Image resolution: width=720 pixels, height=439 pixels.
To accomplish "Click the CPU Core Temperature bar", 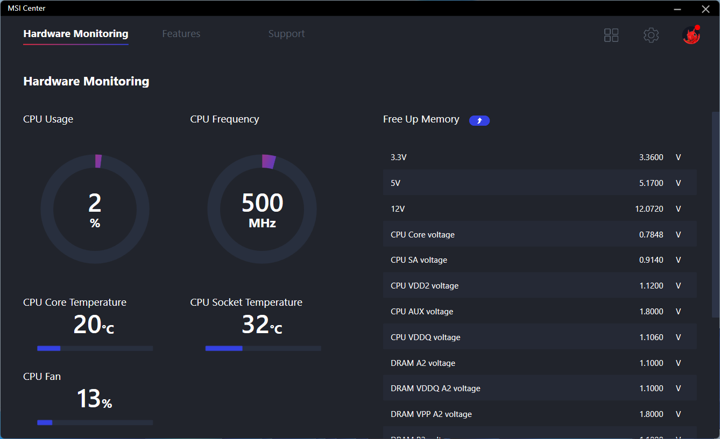I will click(x=95, y=348).
